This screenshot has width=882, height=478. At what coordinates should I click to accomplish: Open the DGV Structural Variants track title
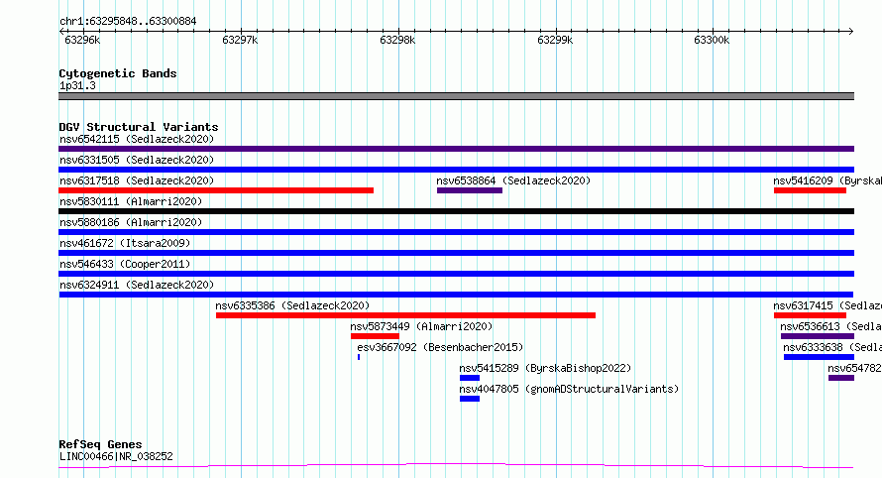(139, 127)
